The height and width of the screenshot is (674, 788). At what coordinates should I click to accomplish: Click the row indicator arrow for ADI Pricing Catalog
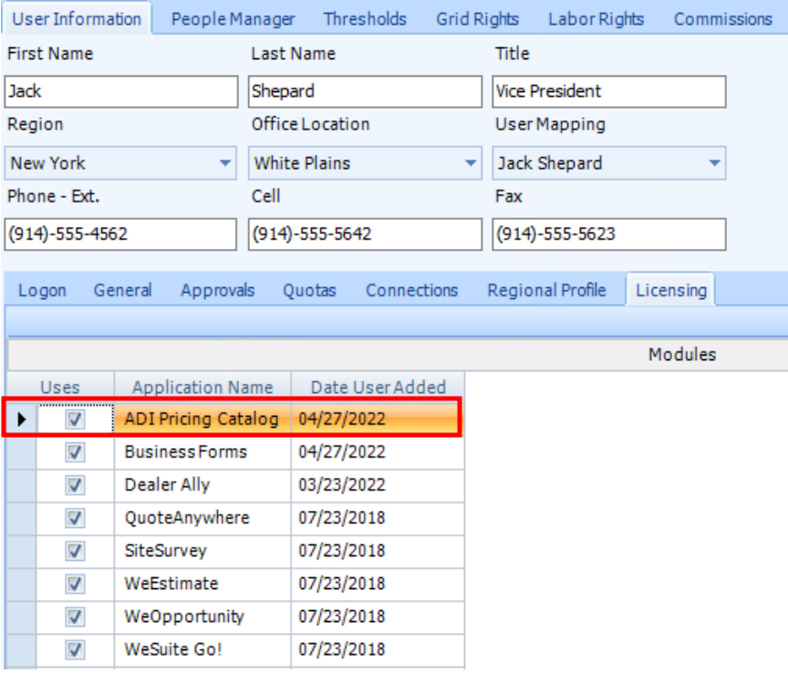(21, 420)
